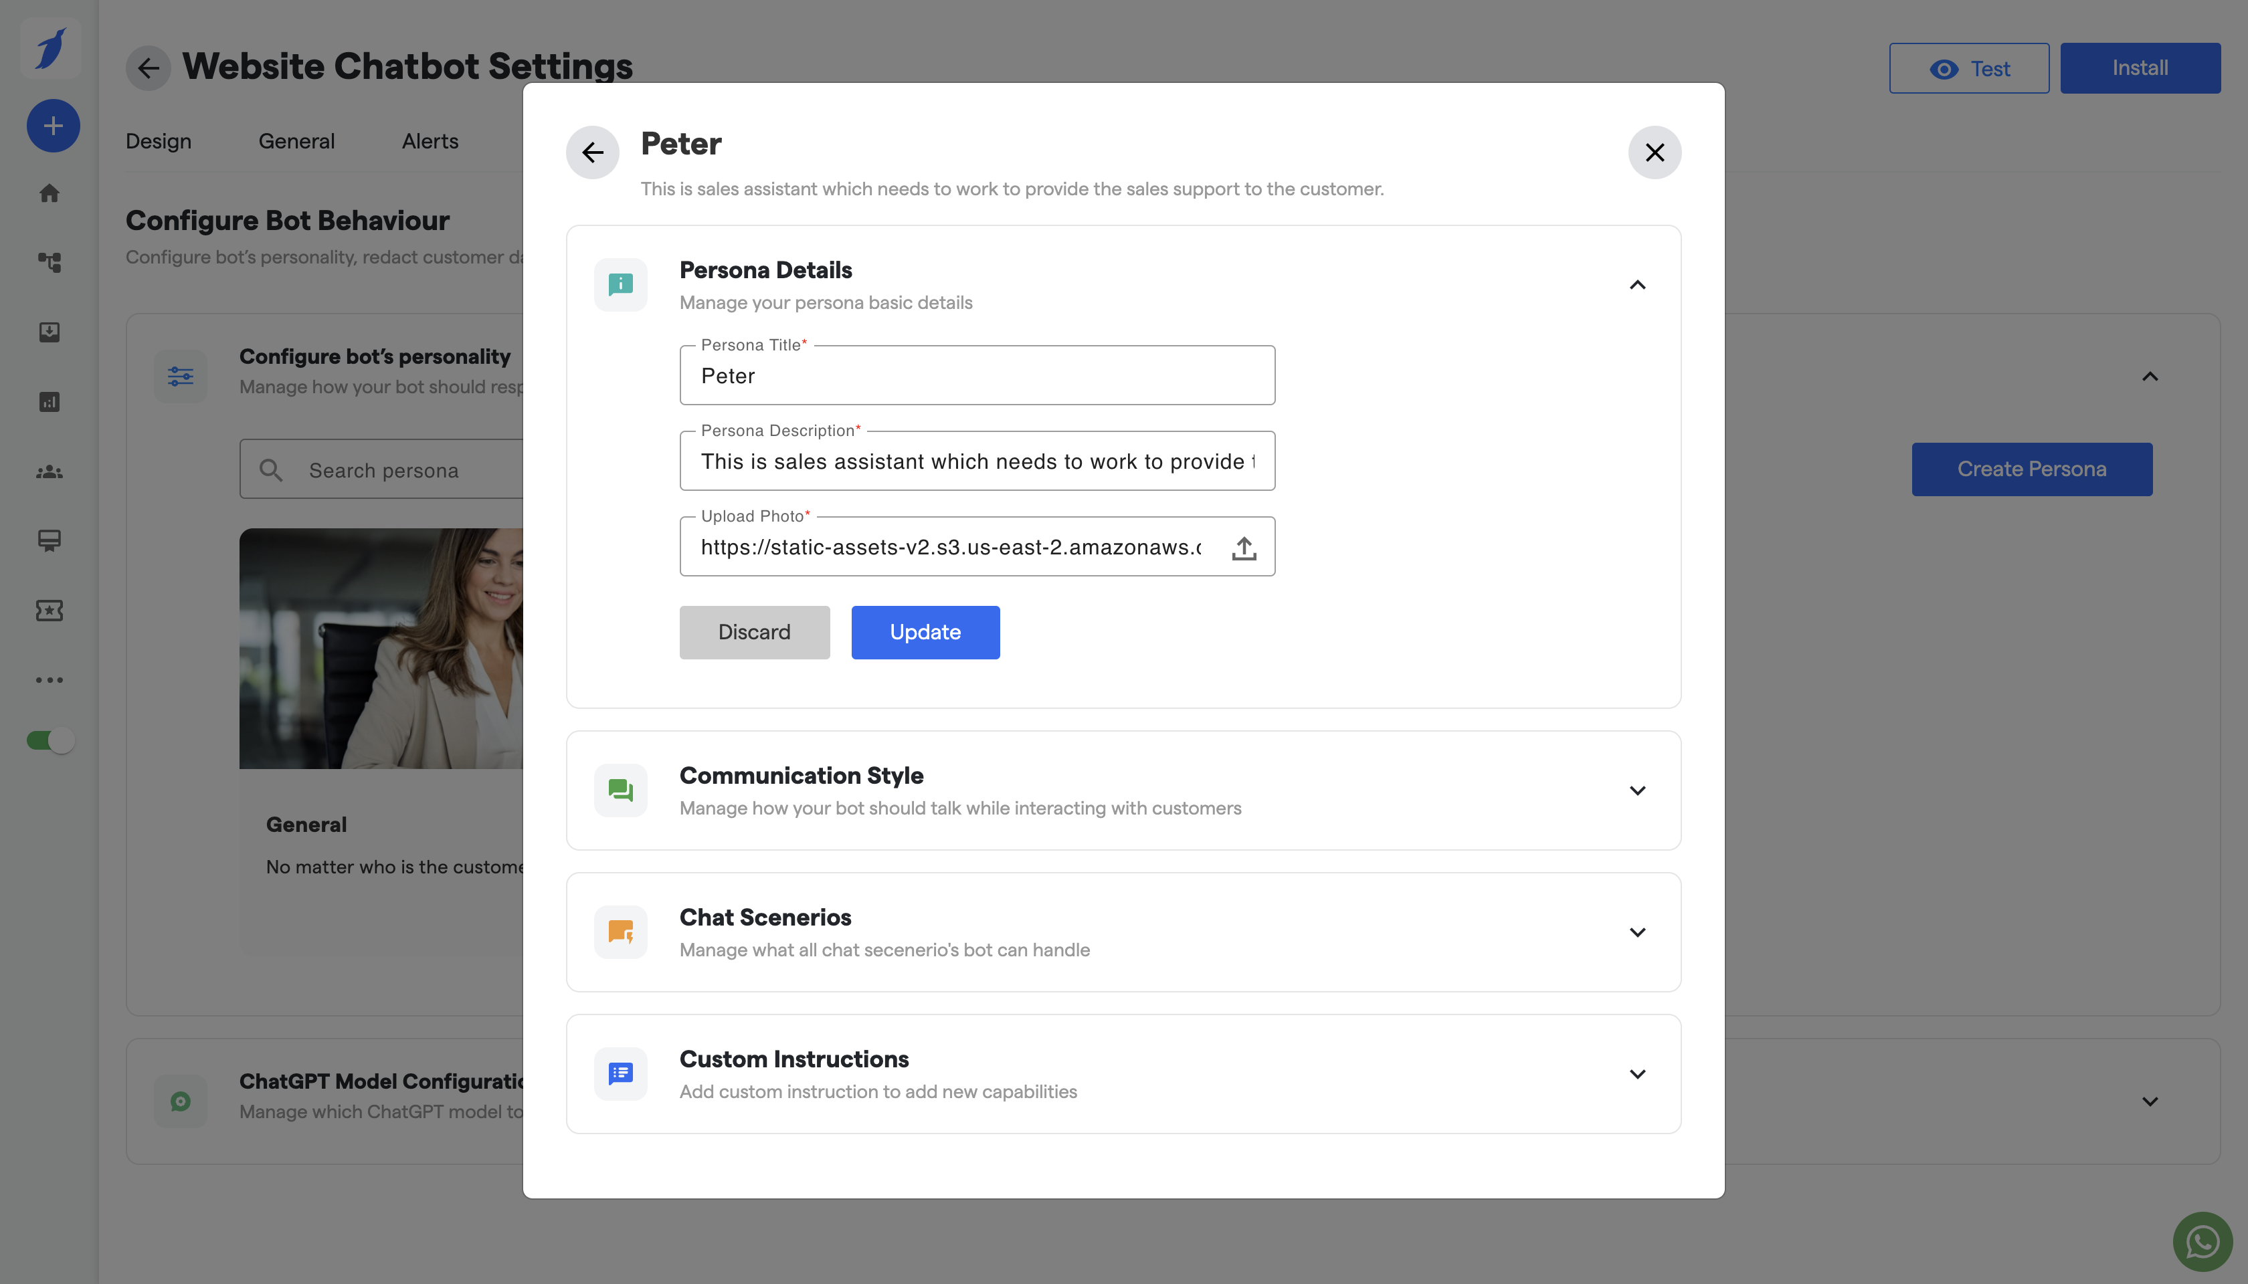Open the home icon in sidebar
This screenshot has width=2248, height=1284.
(x=50, y=193)
